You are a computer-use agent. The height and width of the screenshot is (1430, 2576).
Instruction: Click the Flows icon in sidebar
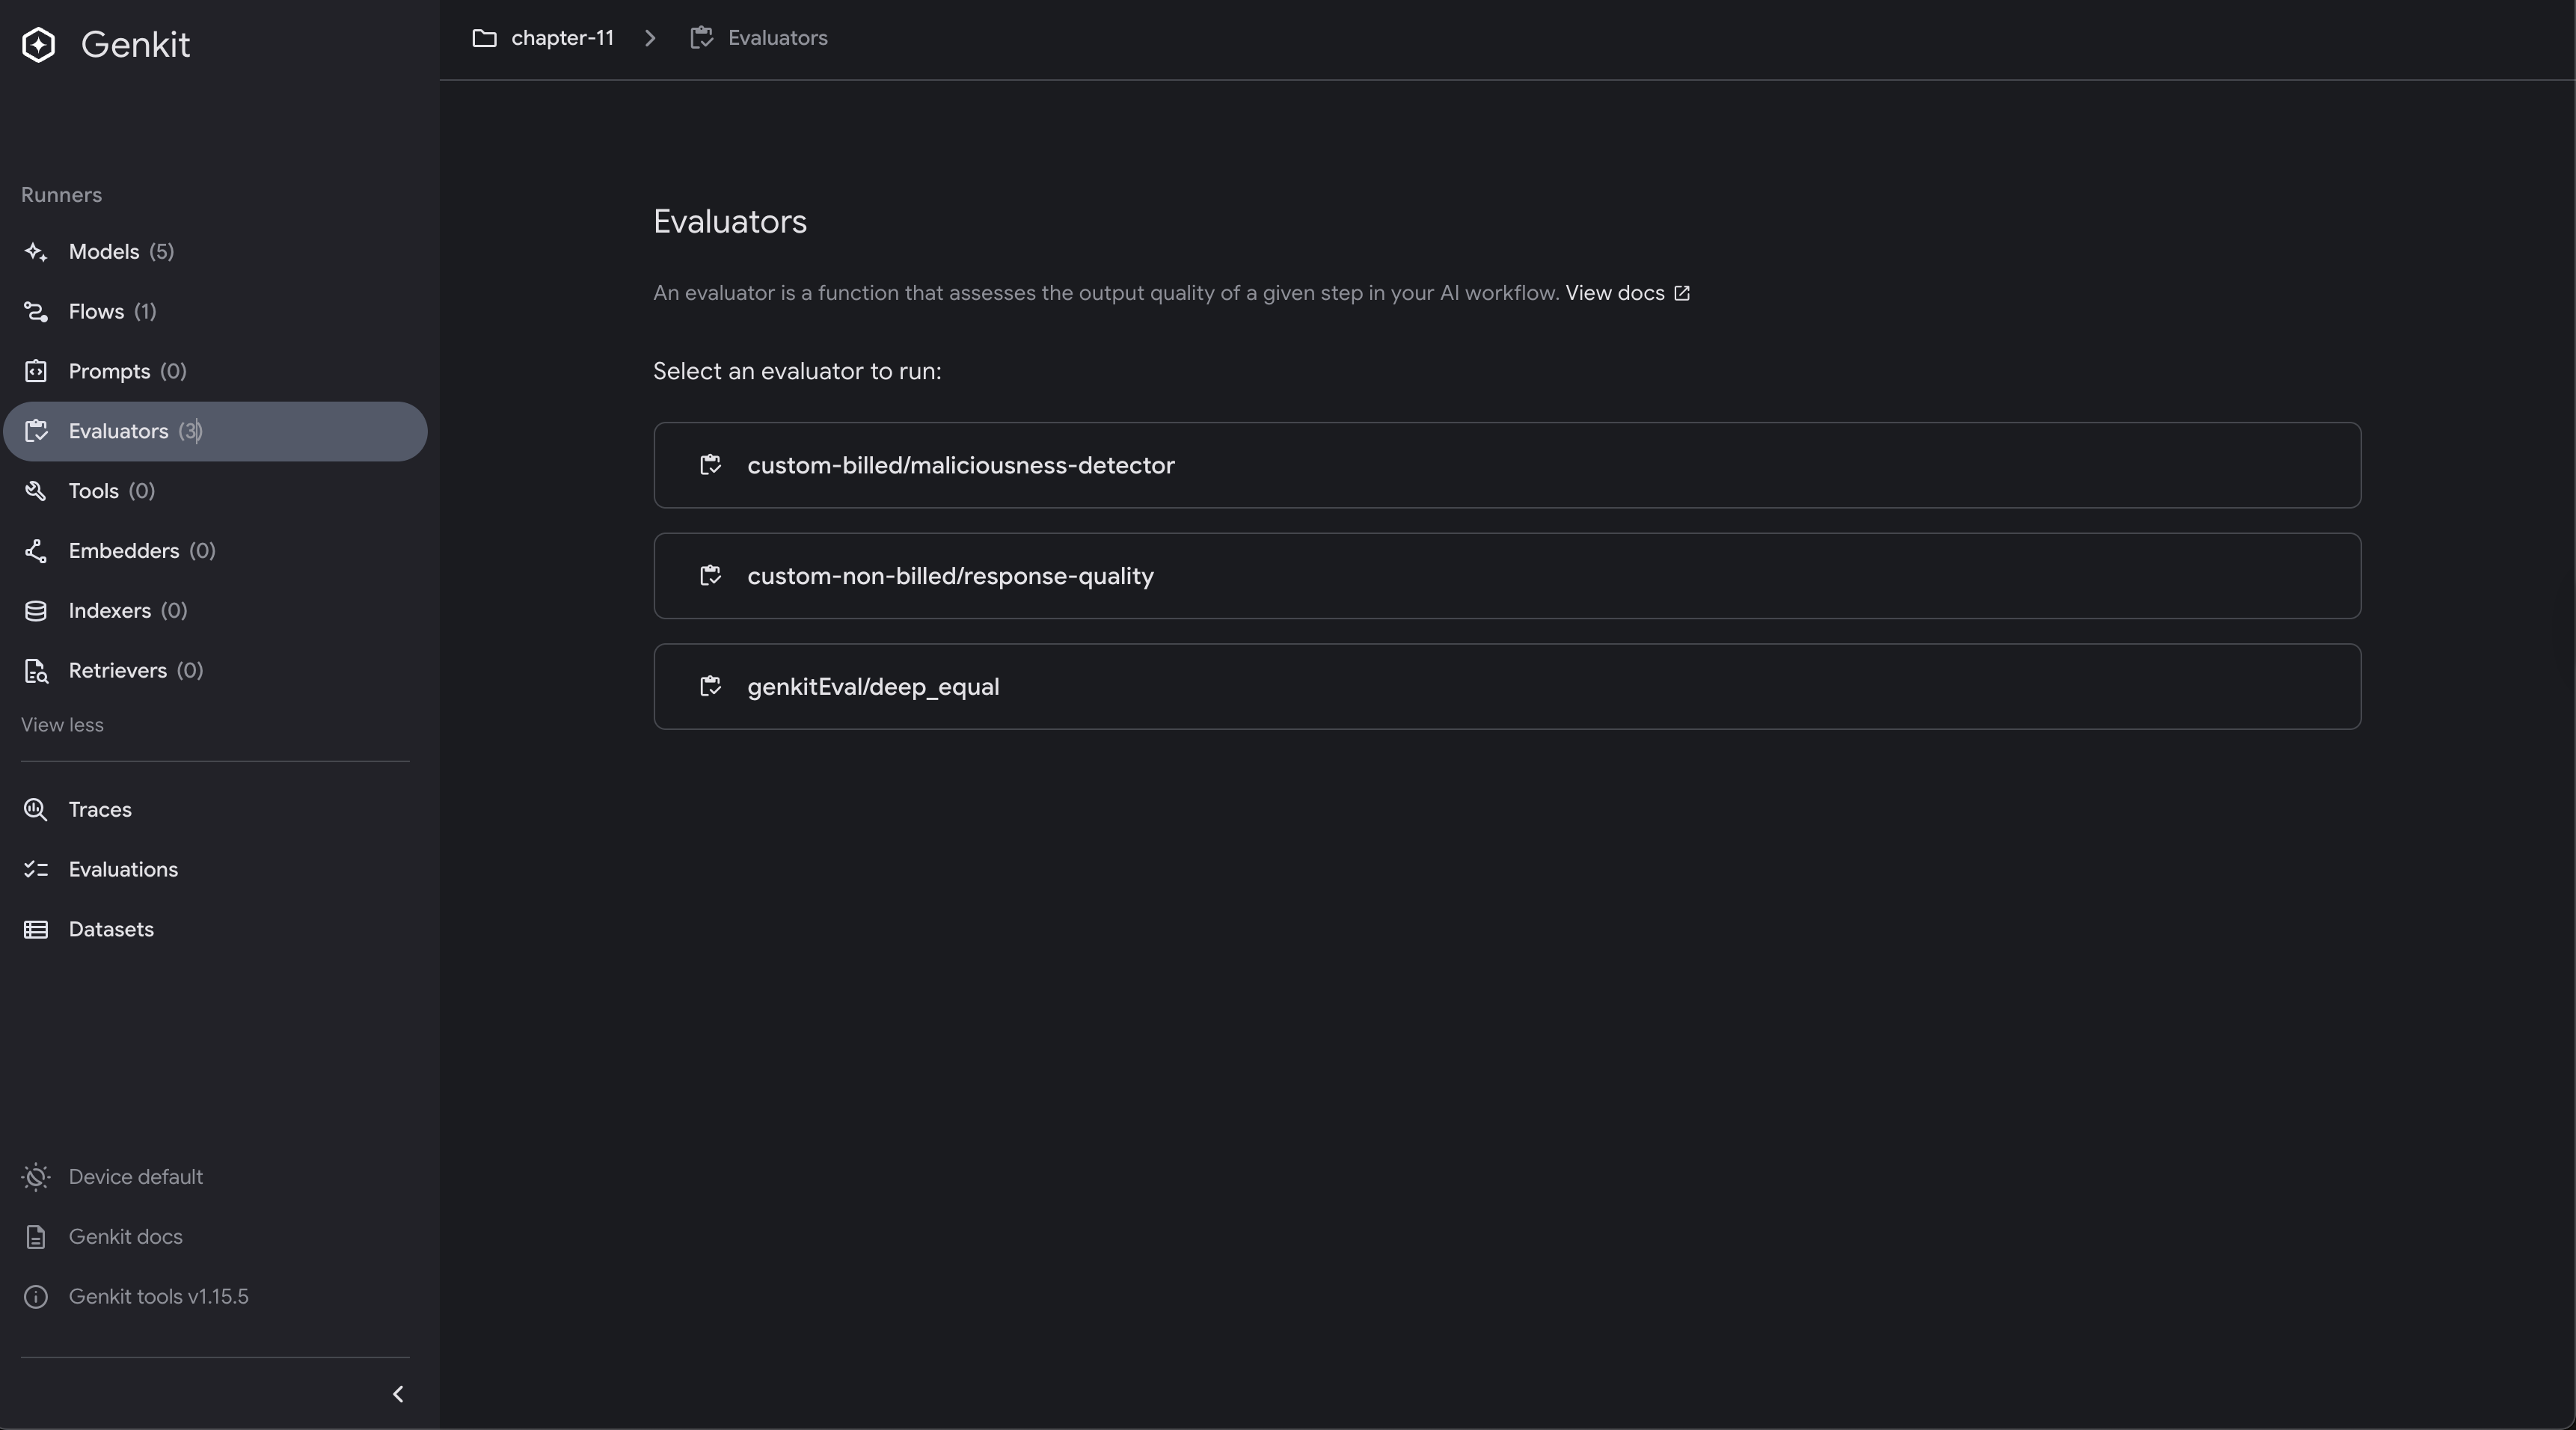click(x=36, y=312)
